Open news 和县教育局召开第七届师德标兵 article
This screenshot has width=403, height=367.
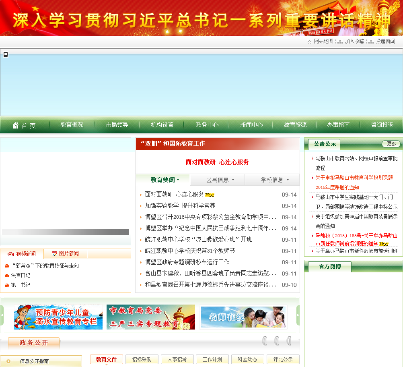pos(211,285)
